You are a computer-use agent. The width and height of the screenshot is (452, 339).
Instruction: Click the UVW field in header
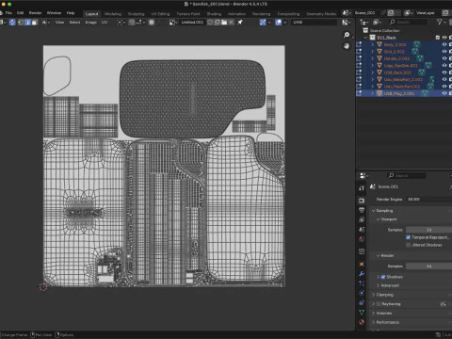[x=314, y=23]
